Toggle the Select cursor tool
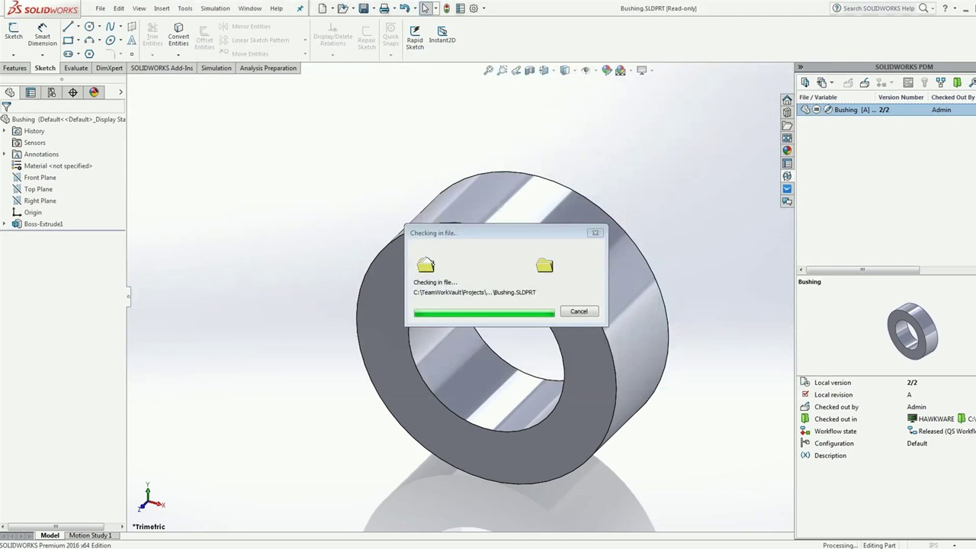The width and height of the screenshot is (976, 549). coord(425,8)
